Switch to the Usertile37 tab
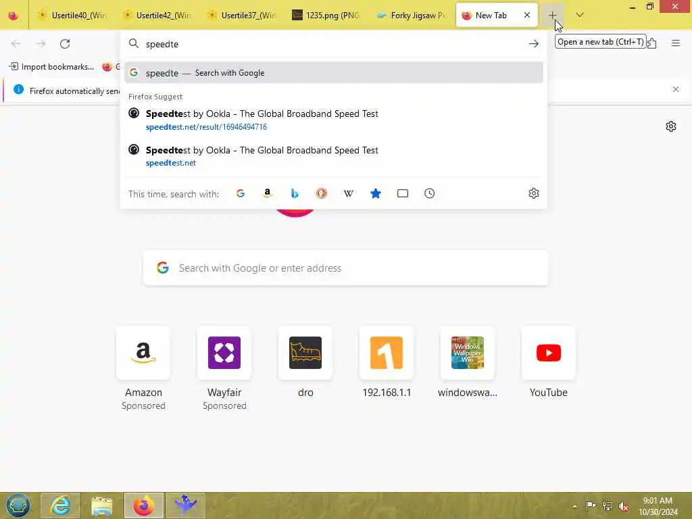The height and width of the screenshot is (519, 692). (243, 16)
